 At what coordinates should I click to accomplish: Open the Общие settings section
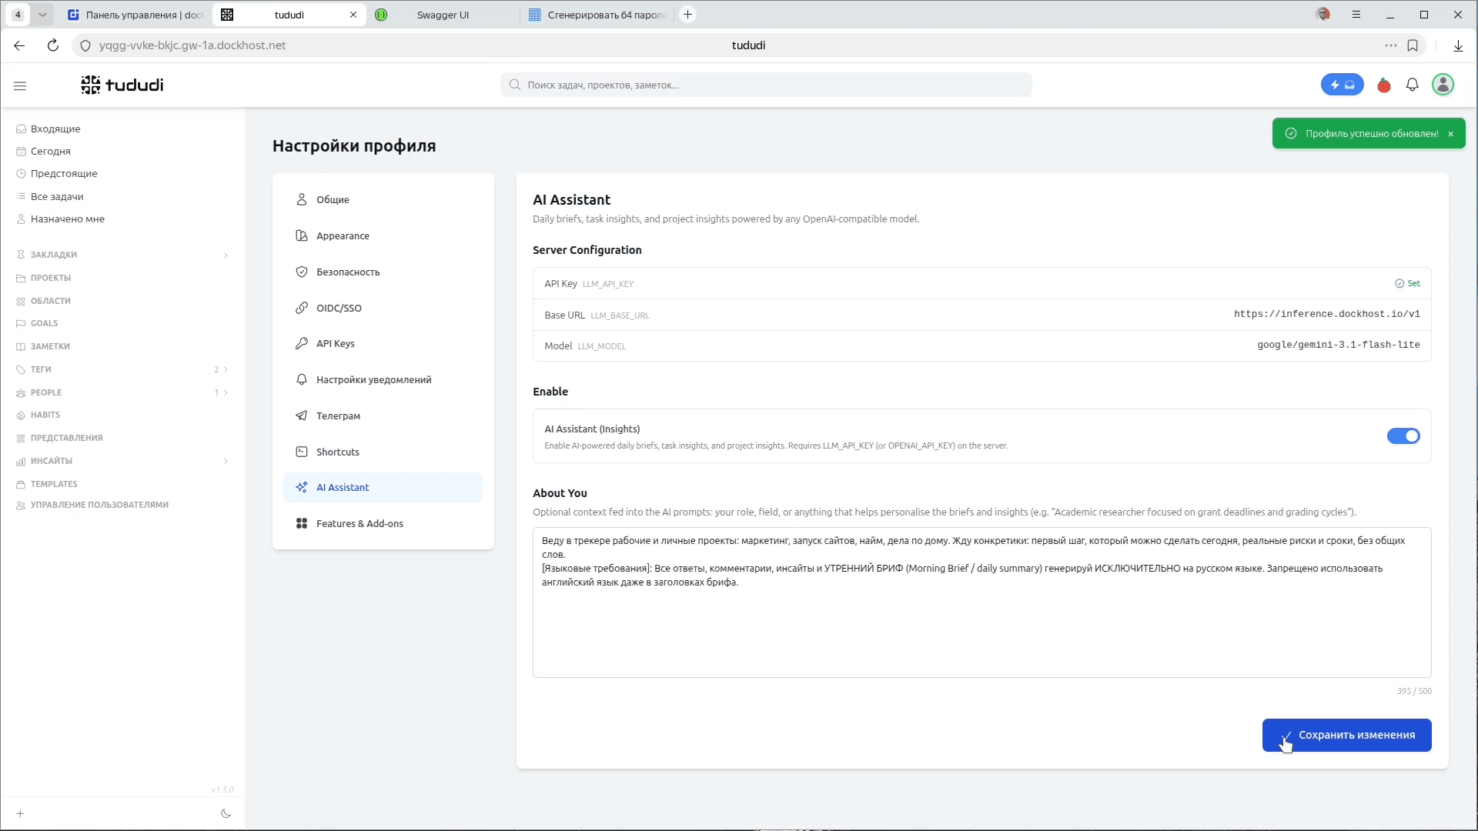click(x=383, y=199)
